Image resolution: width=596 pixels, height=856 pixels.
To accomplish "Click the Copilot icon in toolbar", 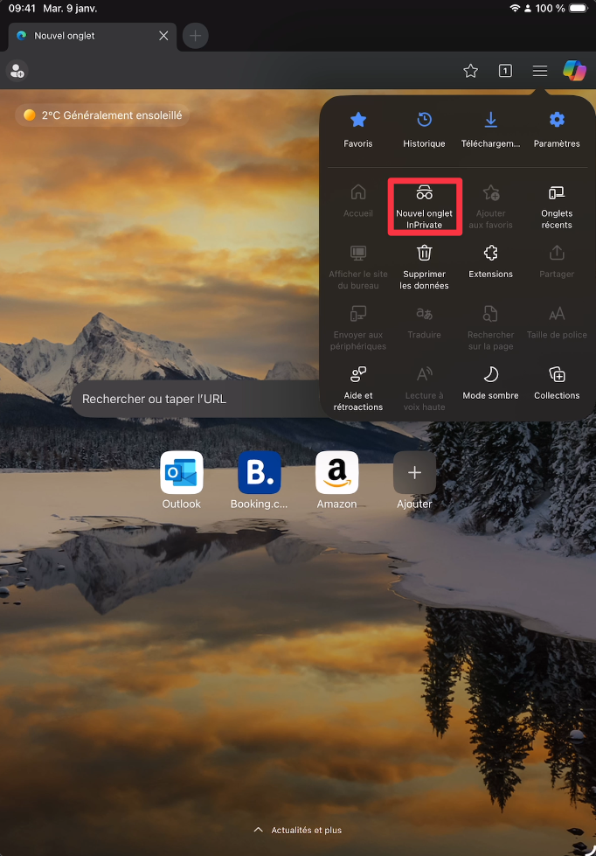I will point(574,71).
